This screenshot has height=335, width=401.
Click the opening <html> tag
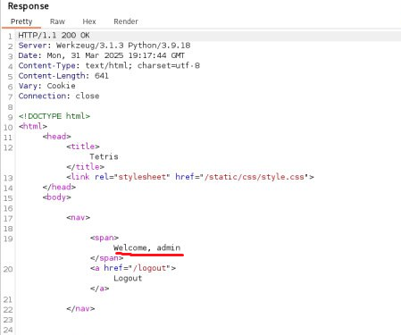tap(33, 126)
